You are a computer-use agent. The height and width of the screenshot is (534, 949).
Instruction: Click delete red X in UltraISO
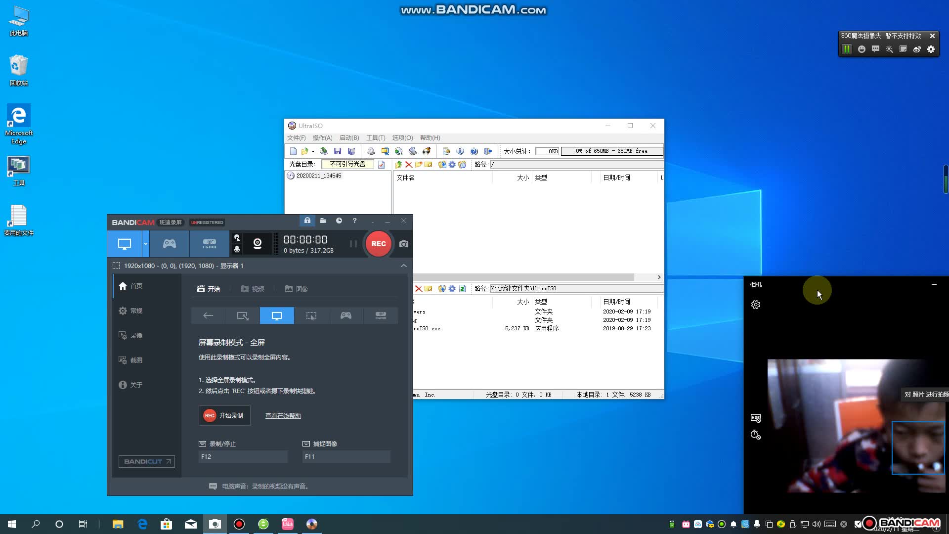click(408, 165)
